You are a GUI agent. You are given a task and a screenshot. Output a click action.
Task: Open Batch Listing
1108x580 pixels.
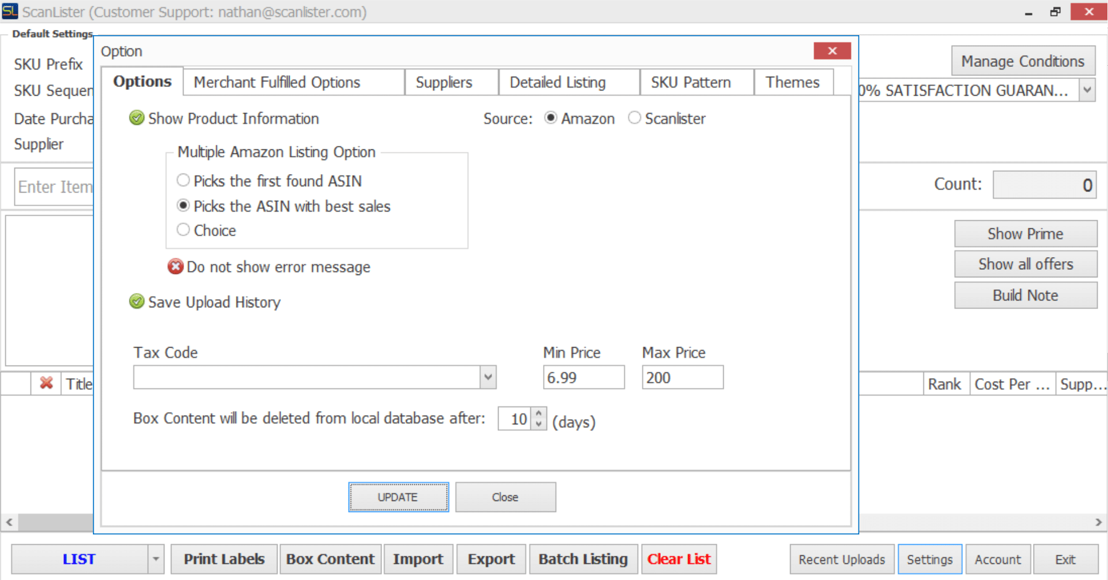[x=583, y=559]
